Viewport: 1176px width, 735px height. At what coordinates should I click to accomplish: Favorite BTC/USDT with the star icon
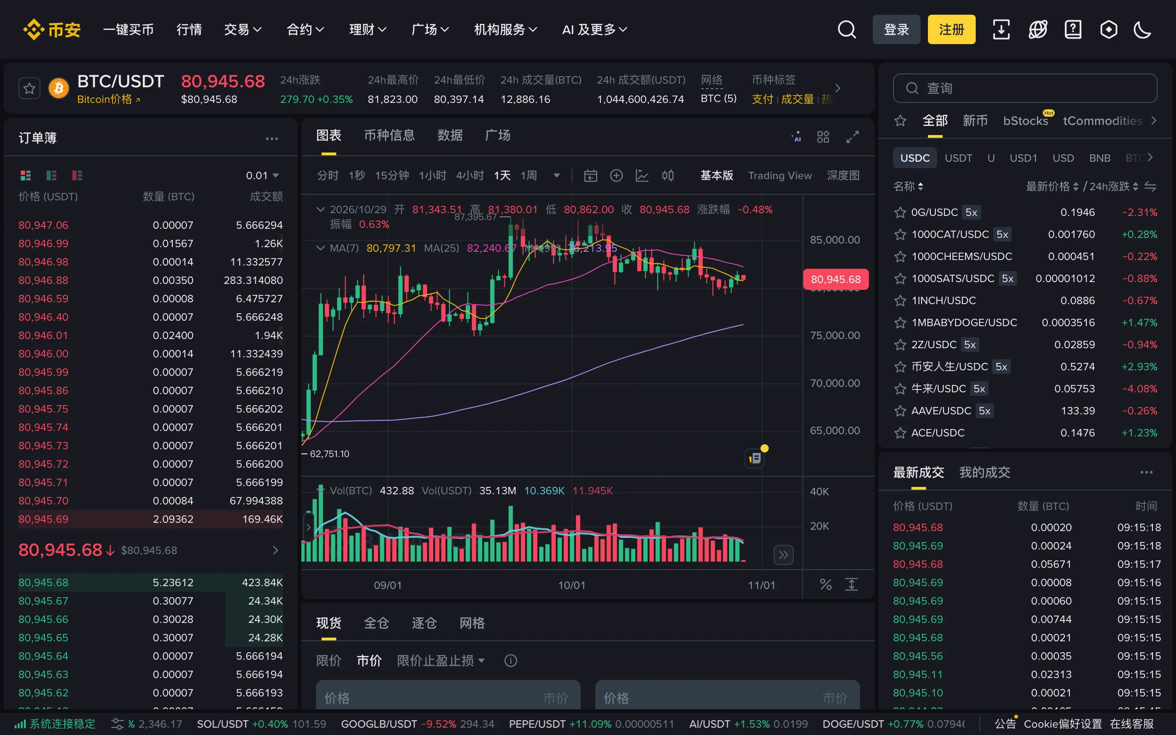29,89
